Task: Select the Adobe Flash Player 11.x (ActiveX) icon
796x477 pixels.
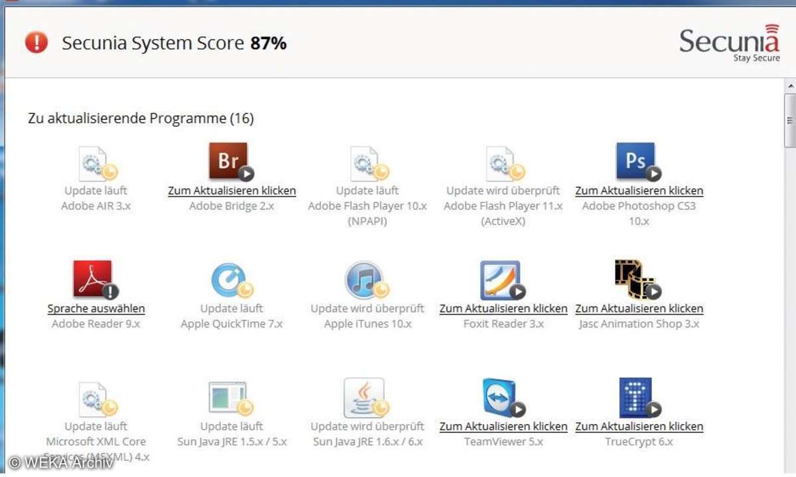Action: [505, 164]
